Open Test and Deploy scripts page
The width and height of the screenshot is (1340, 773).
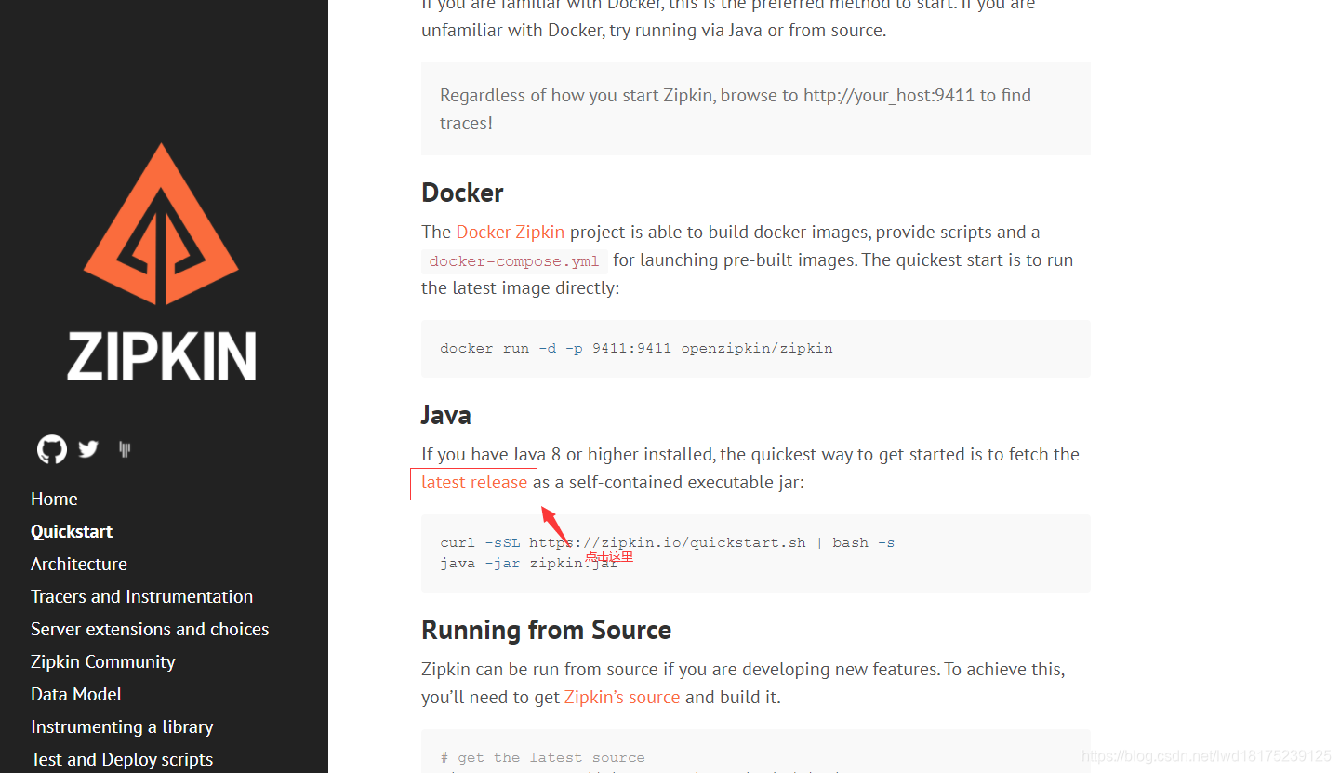(x=122, y=759)
